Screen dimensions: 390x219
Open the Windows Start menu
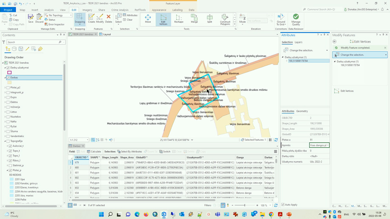pyautogui.click(x=101, y=214)
